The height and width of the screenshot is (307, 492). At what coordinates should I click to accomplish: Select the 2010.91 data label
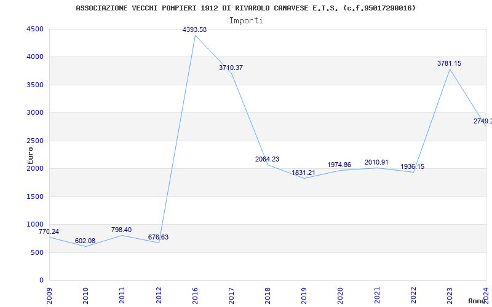coord(376,162)
